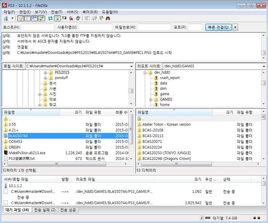This screenshot has height=223, width=268.
Task: Sort local files by 파일명 column header
Action: pos(10,112)
